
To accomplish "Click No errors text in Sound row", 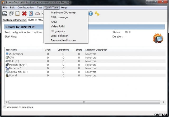I will coord(91,76).
